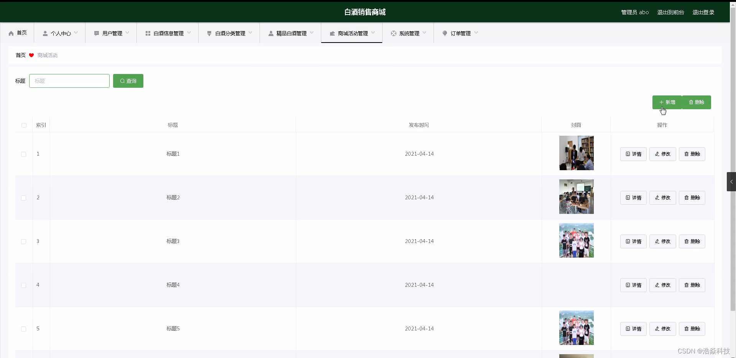The height and width of the screenshot is (358, 736).
Task: Open the 个人中心 menu
Action: tap(61, 33)
